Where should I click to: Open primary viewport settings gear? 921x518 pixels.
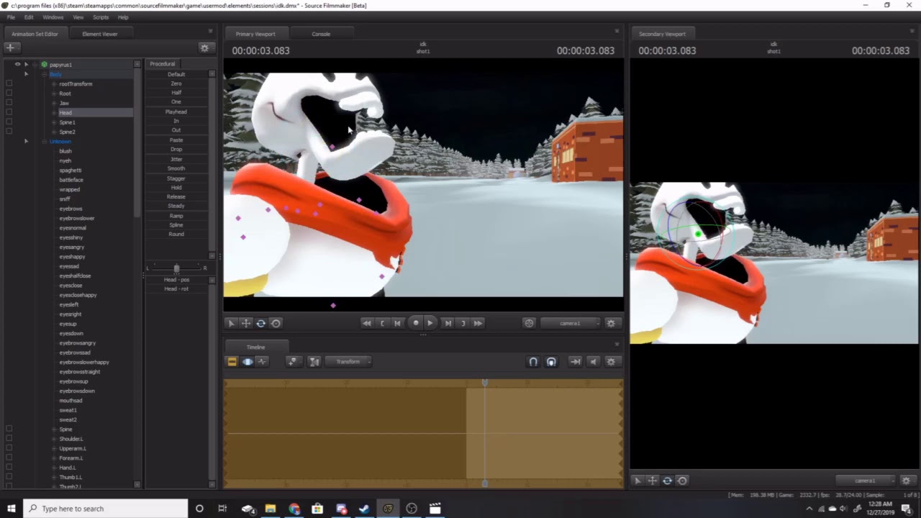click(x=612, y=323)
